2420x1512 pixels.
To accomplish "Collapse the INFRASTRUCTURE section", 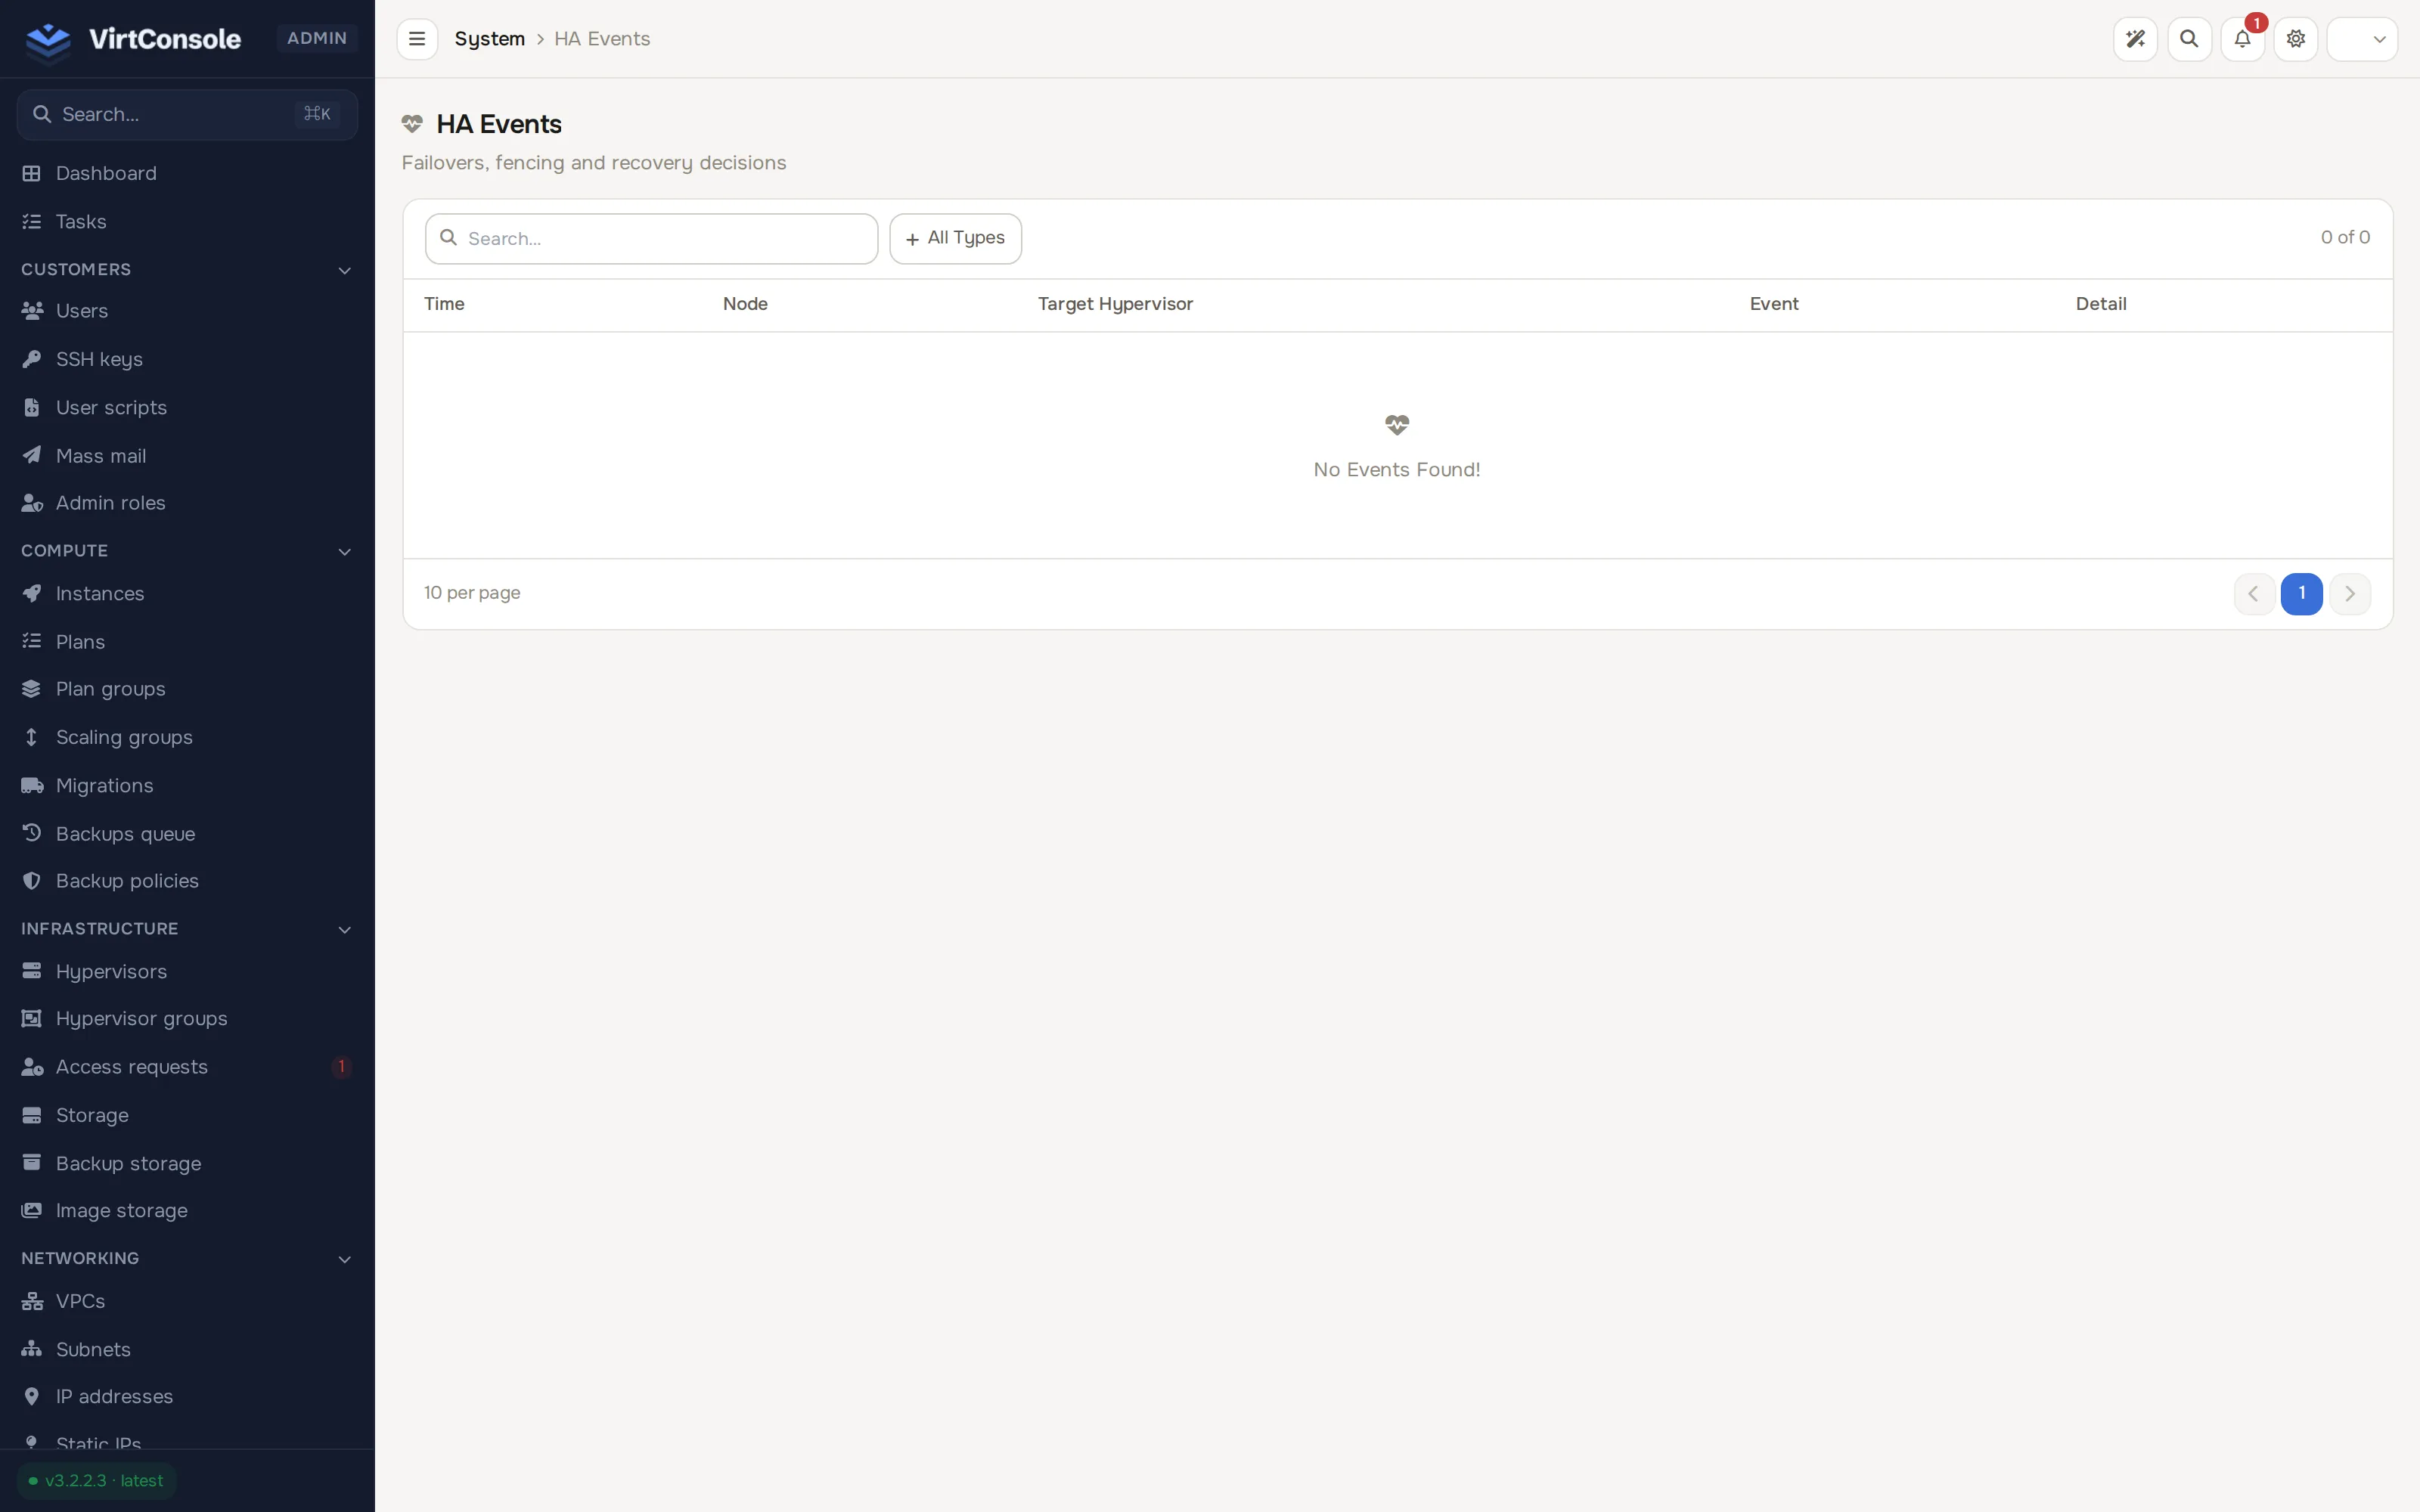I will pyautogui.click(x=187, y=929).
